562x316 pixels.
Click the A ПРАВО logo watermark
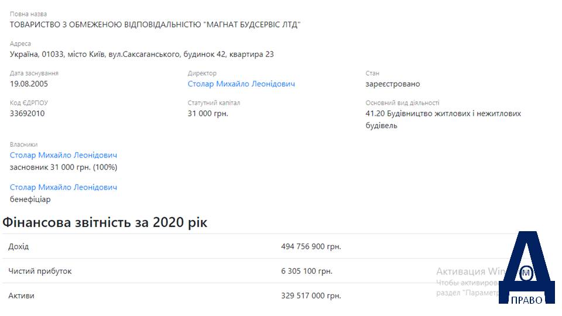tap(526, 267)
